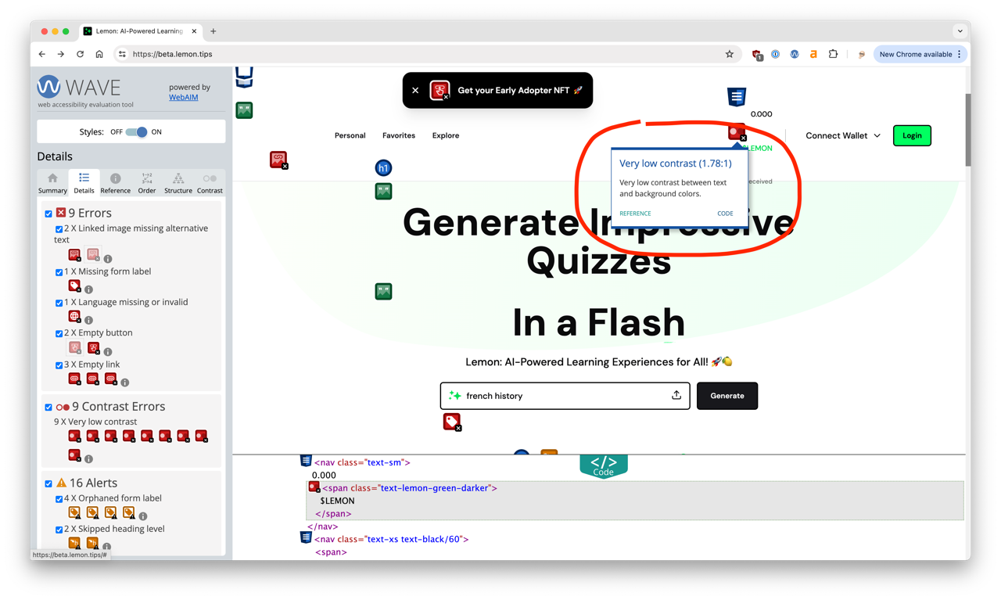Open the 1Password extension icon
The width and height of the screenshot is (1001, 600).
(775, 54)
